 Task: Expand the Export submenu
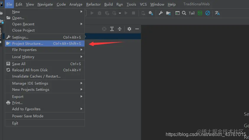pos(45,97)
